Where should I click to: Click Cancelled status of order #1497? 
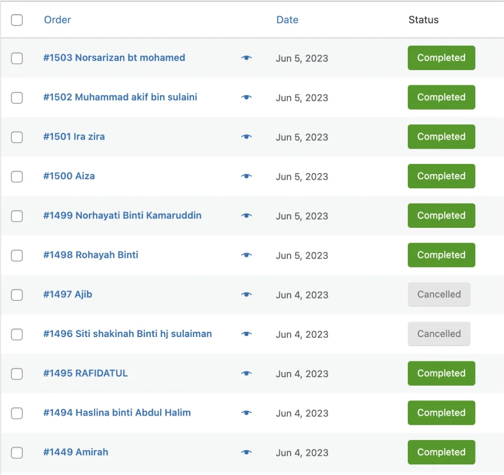(439, 295)
